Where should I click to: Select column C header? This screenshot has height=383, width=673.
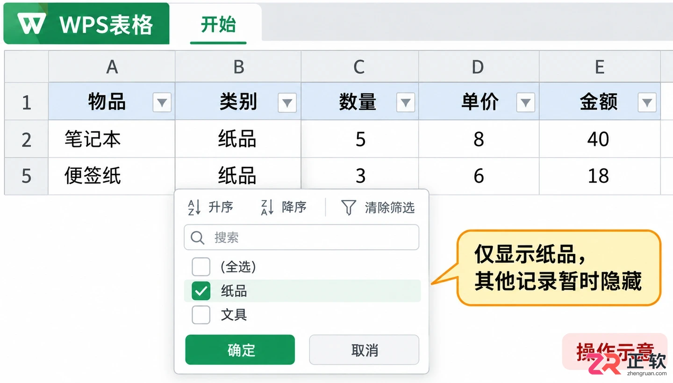[x=360, y=67]
